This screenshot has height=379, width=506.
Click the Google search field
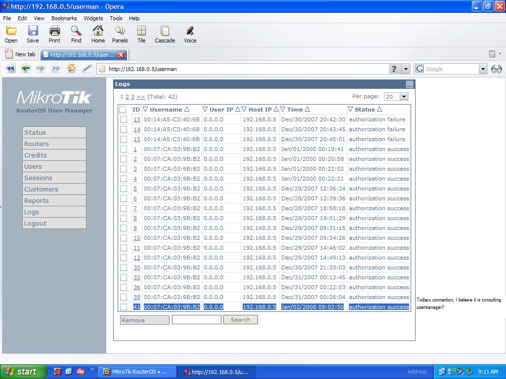tap(451, 69)
